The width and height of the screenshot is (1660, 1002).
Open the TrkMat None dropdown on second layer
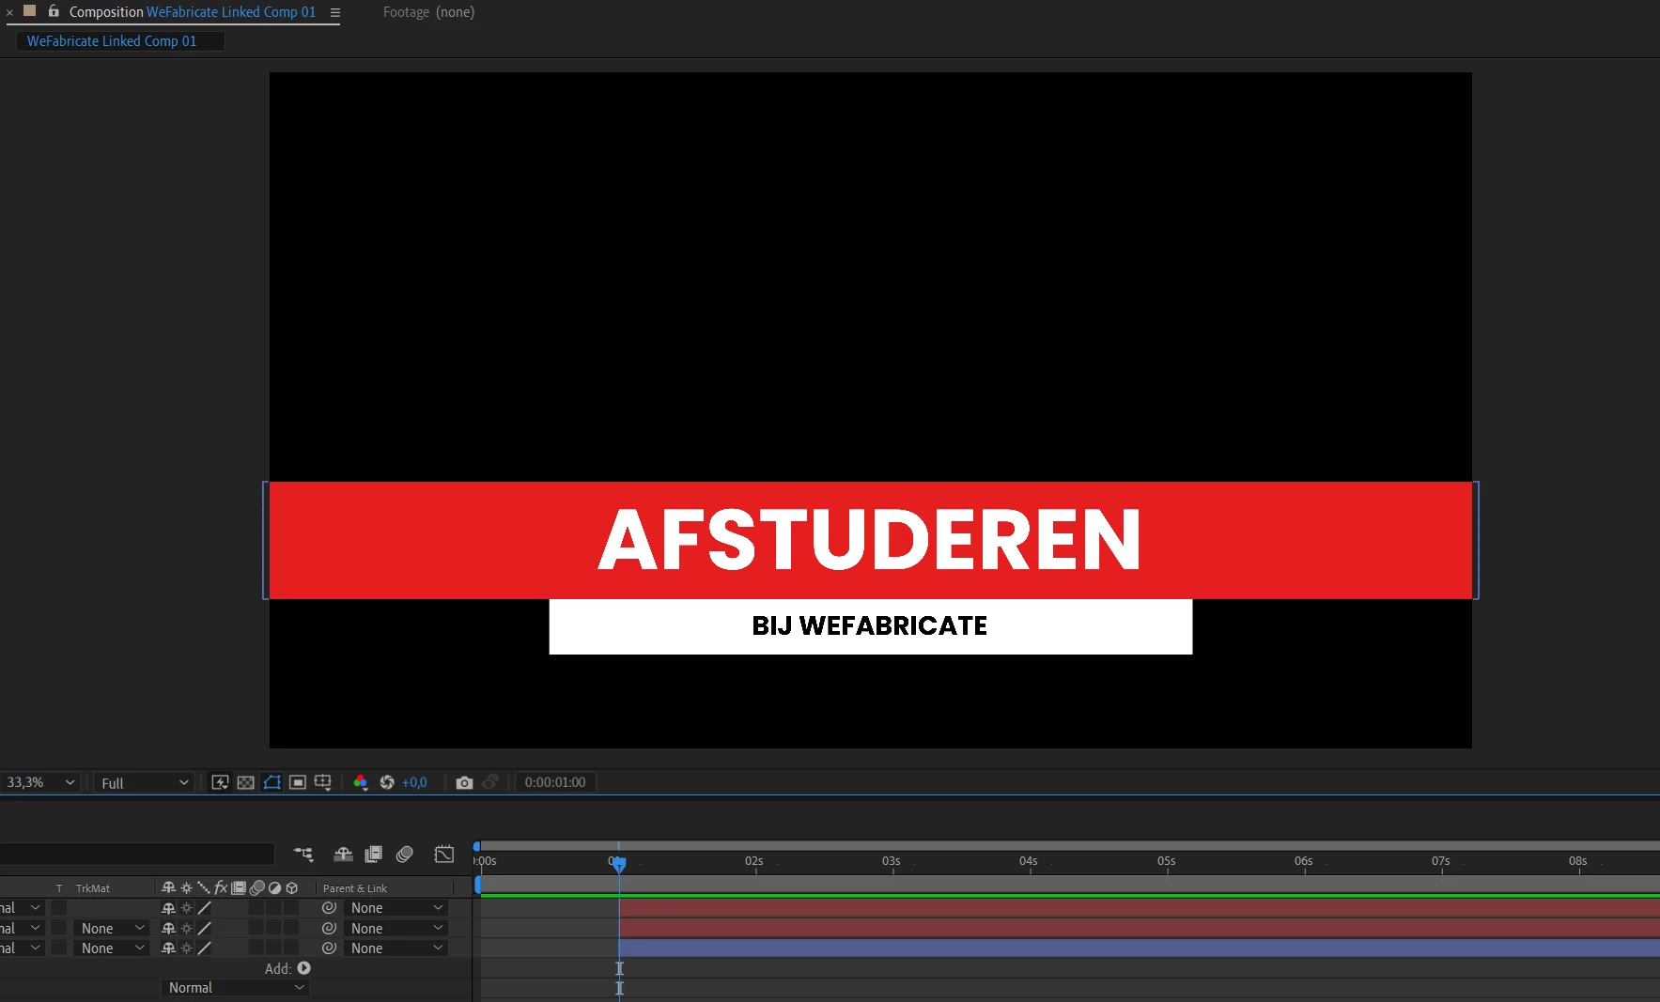pyautogui.click(x=112, y=928)
